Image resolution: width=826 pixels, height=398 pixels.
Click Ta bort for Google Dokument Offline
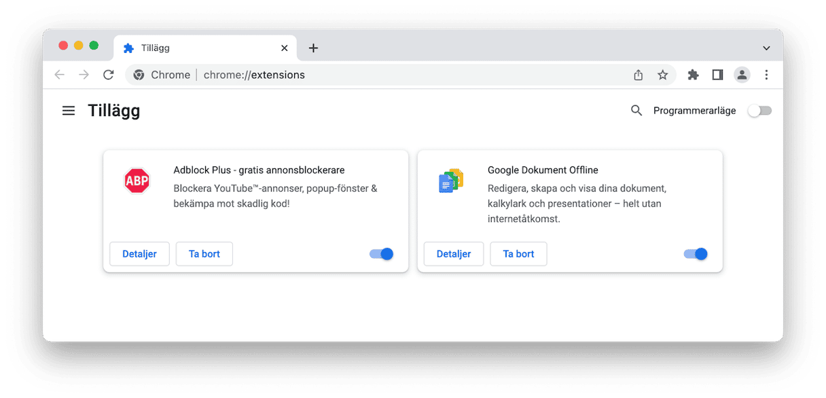pos(518,254)
